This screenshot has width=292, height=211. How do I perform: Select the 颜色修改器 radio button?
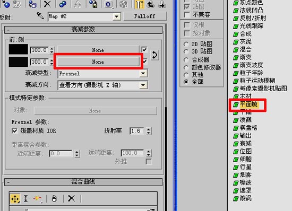coord(186,67)
